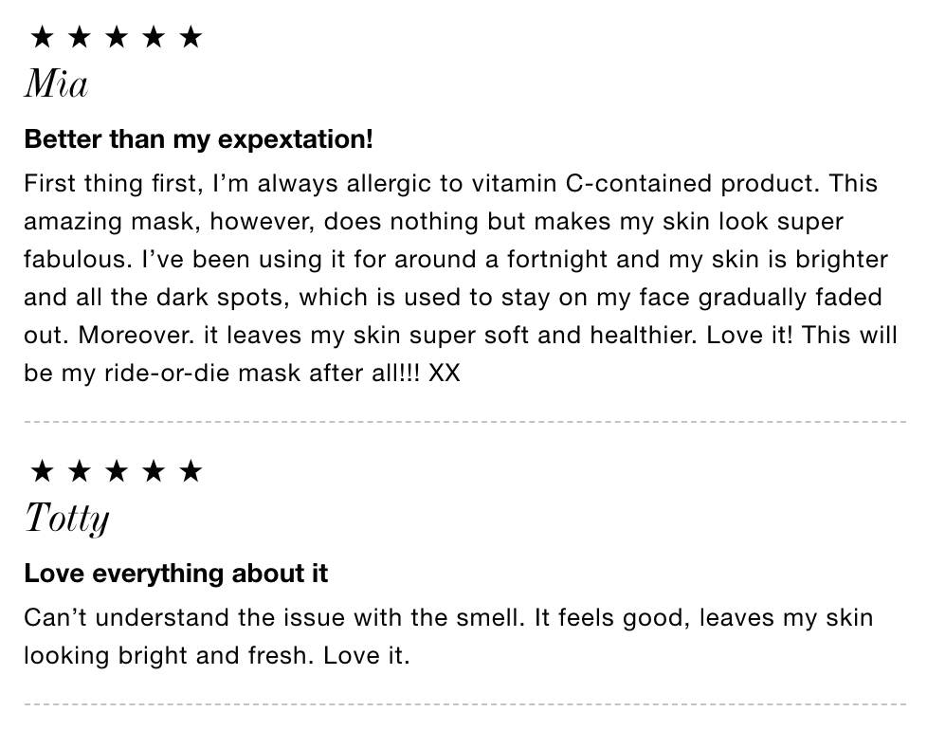Select reviewer name Totty

pyautogui.click(x=66, y=519)
